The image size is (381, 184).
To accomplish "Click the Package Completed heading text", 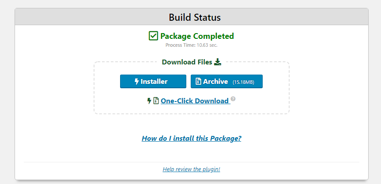I will point(197,36).
